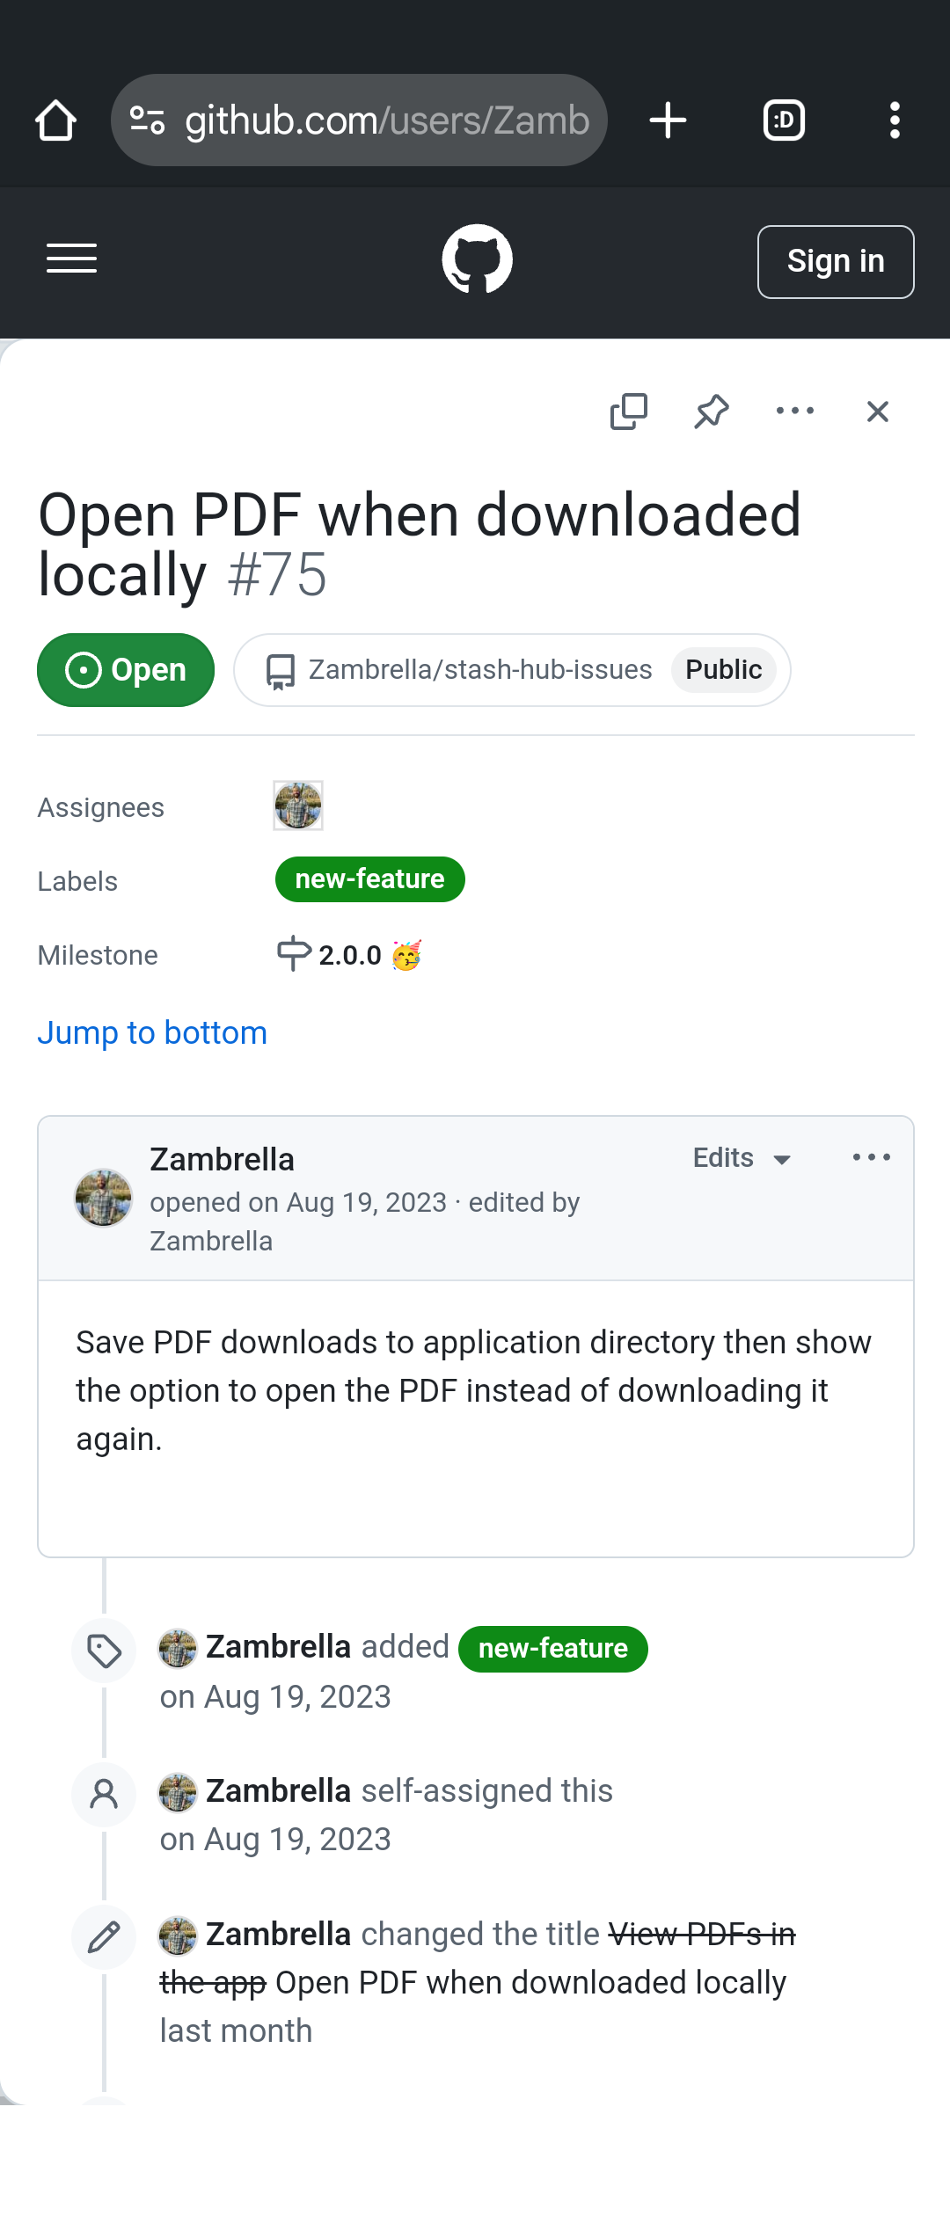Select the new-feature label in Labels row
This screenshot has height=2216, width=950.
click(x=370, y=879)
